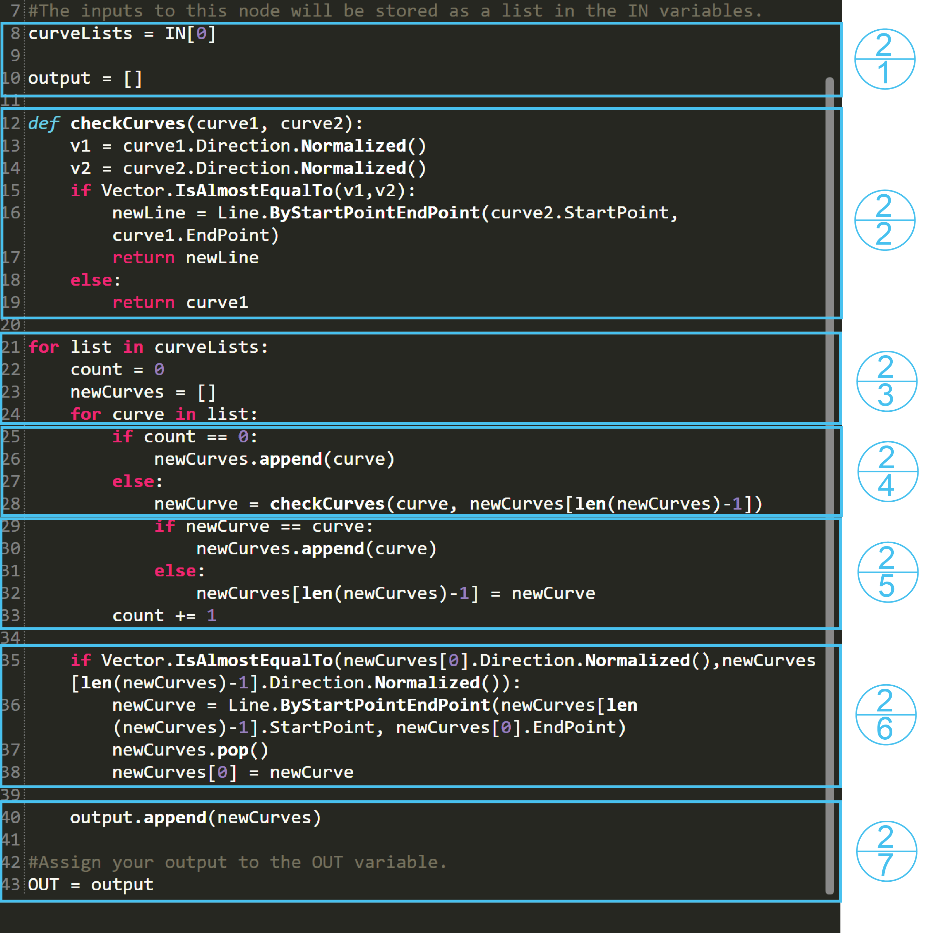The height and width of the screenshot is (933, 933).
Task: Click the 'OUT = output' final line
Action: pos(91,885)
